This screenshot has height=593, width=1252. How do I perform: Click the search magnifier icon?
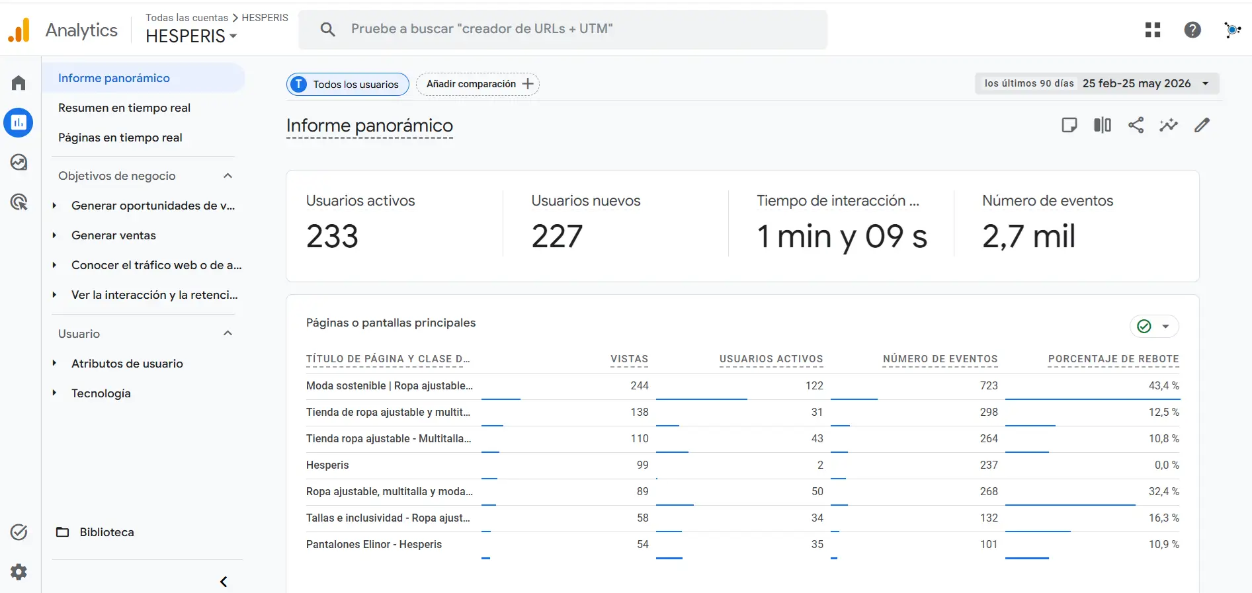click(x=327, y=29)
